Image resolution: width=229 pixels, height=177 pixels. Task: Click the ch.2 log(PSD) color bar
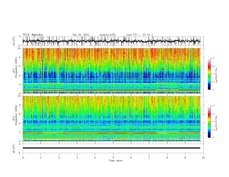[x=209, y=122]
